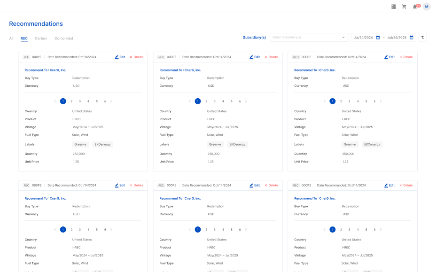Select the All tab

[11, 39]
